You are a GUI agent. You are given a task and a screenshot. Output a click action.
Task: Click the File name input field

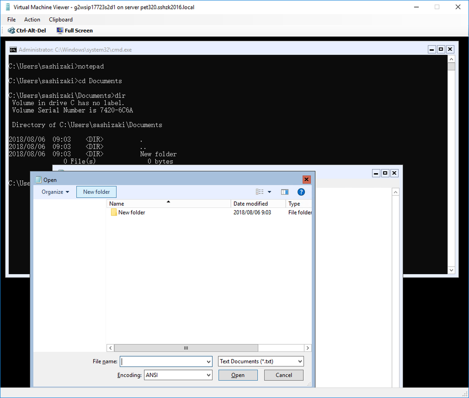click(163, 361)
